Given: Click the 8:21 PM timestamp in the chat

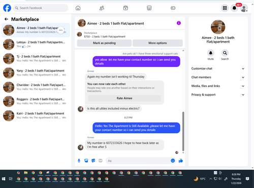Looking at the screenshot, I should (x=129, y=118).
